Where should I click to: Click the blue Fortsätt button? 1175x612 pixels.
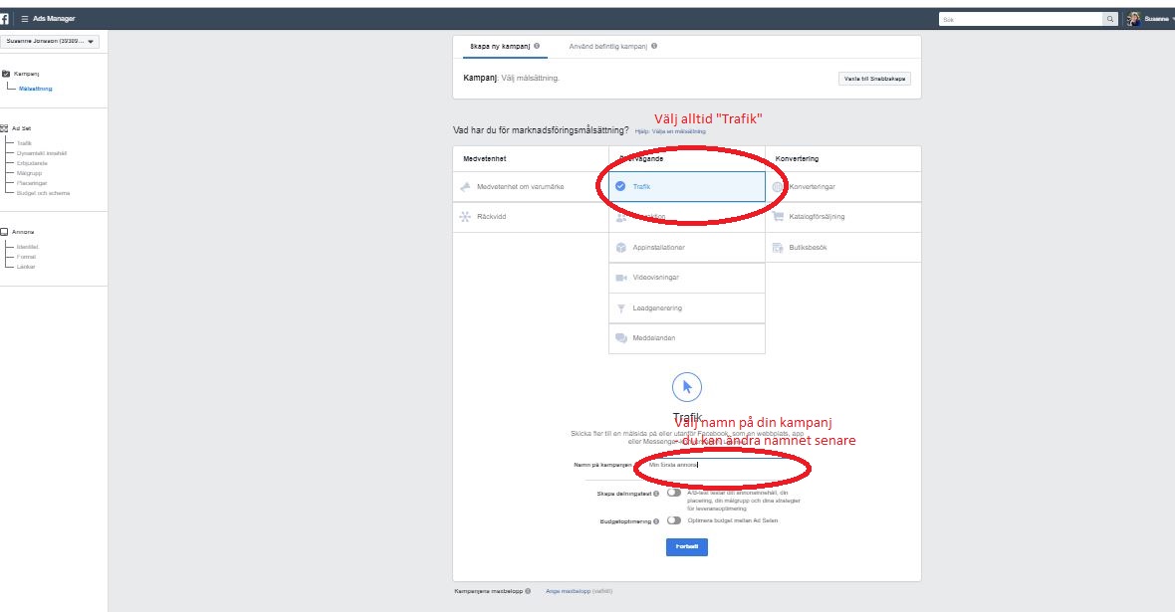click(x=686, y=546)
